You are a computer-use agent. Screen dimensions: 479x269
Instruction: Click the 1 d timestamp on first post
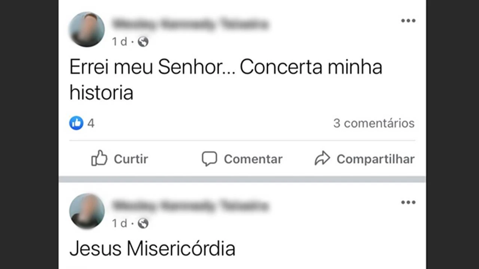(x=119, y=42)
